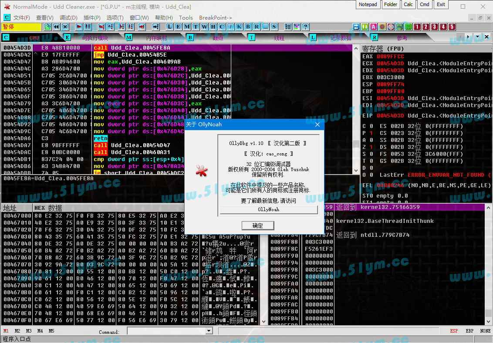Click the green up-down arrows plugin icon
This screenshot has height=343, width=493.
point(365,27)
